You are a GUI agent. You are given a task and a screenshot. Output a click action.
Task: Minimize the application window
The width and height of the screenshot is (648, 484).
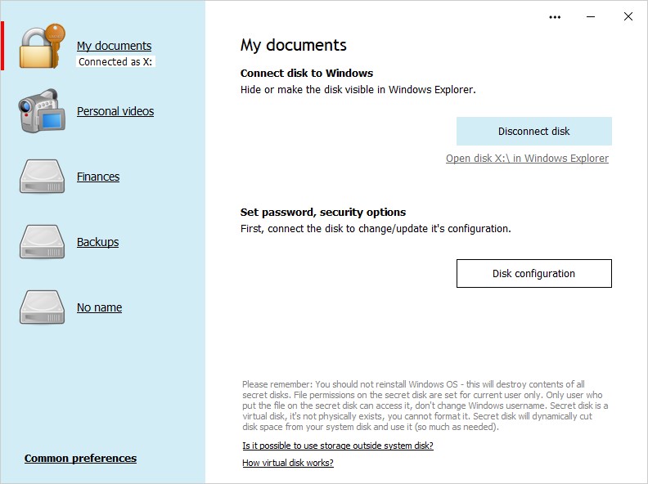(592, 16)
